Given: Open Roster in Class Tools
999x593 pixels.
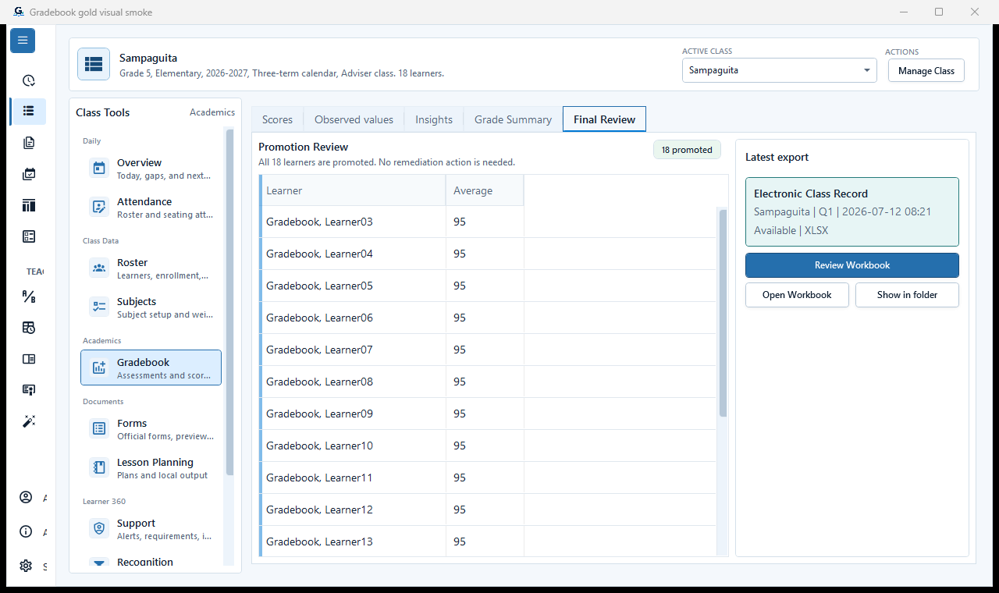Looking at the screenshot, I should pos(151,268).
